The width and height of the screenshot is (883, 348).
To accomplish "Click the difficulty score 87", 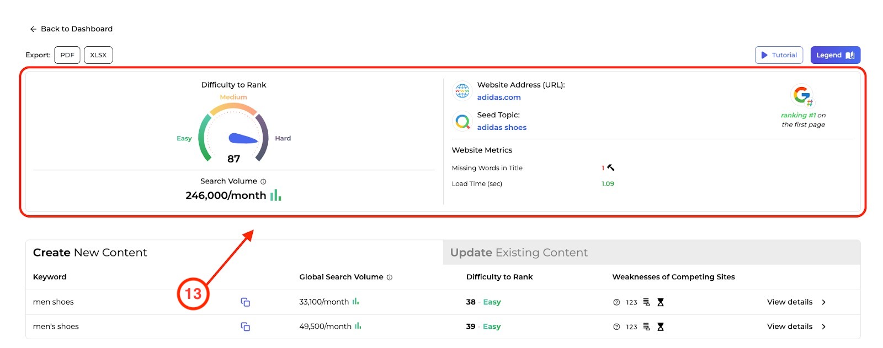I will pyautogui.click(x=233, y=159).
